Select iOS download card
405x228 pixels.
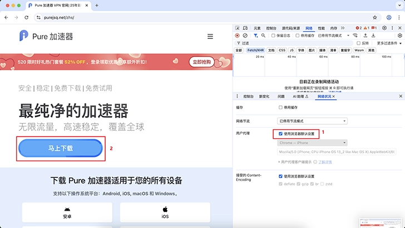point(165,212)
